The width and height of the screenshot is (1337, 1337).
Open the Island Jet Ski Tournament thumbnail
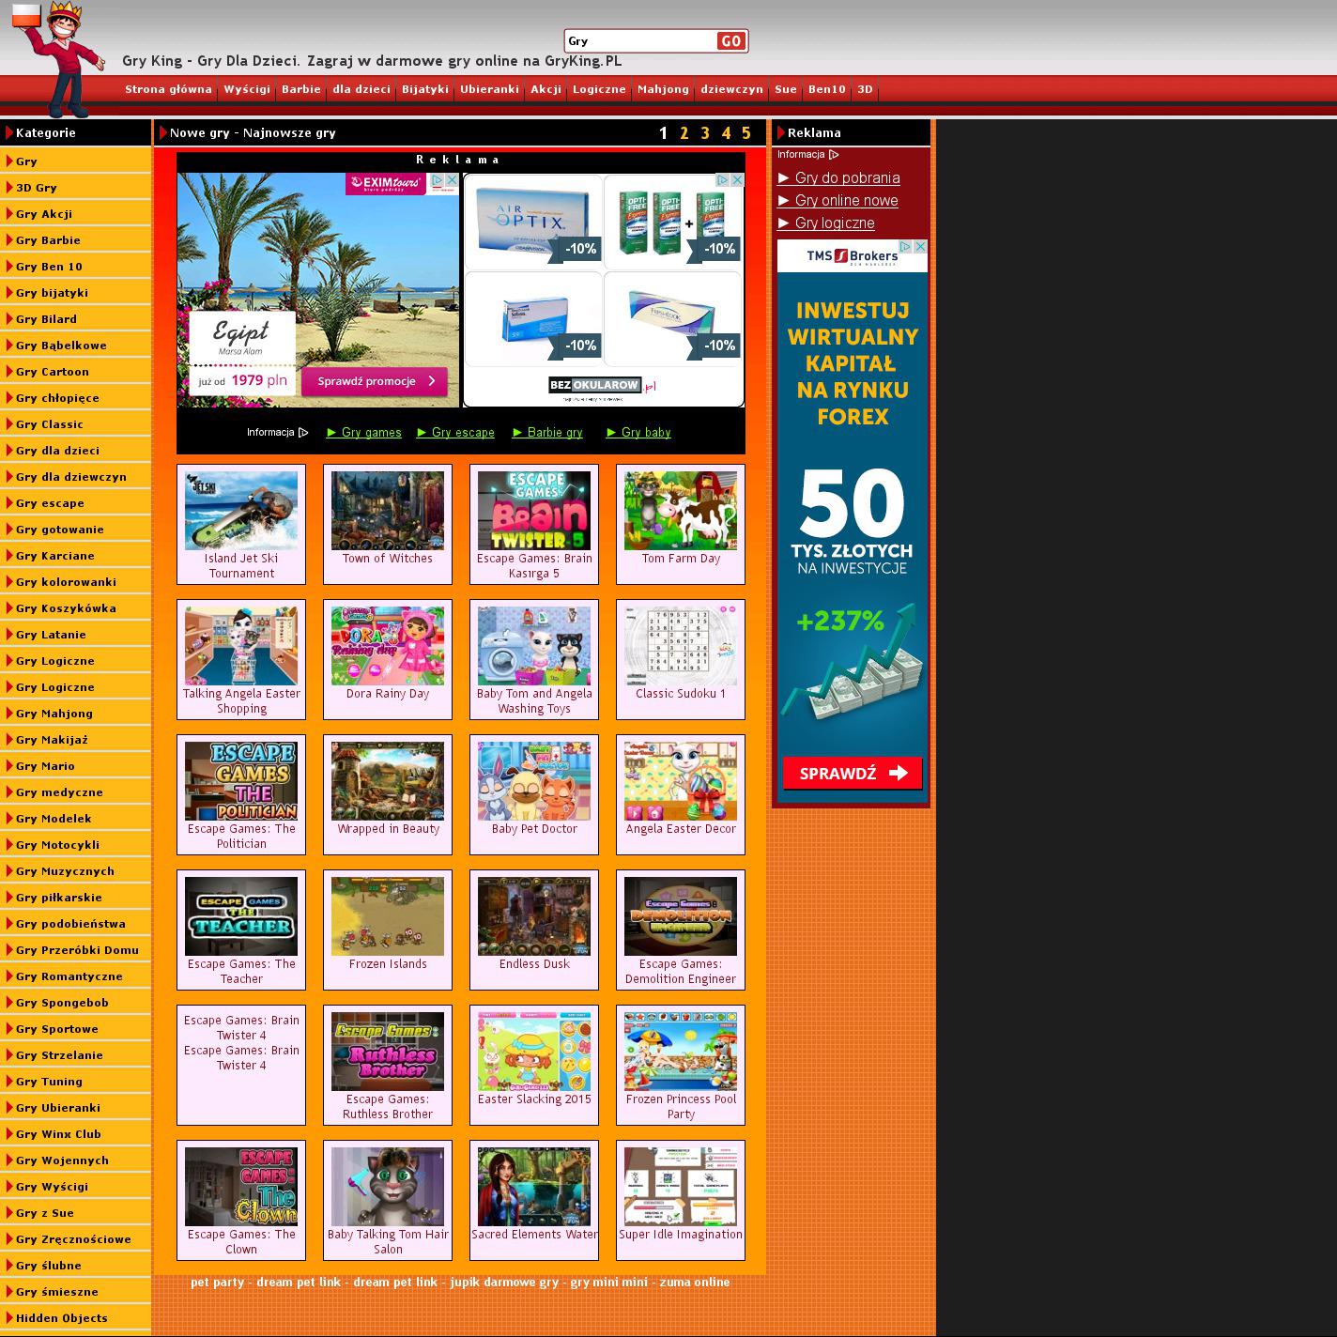click(x=241, y=511)
